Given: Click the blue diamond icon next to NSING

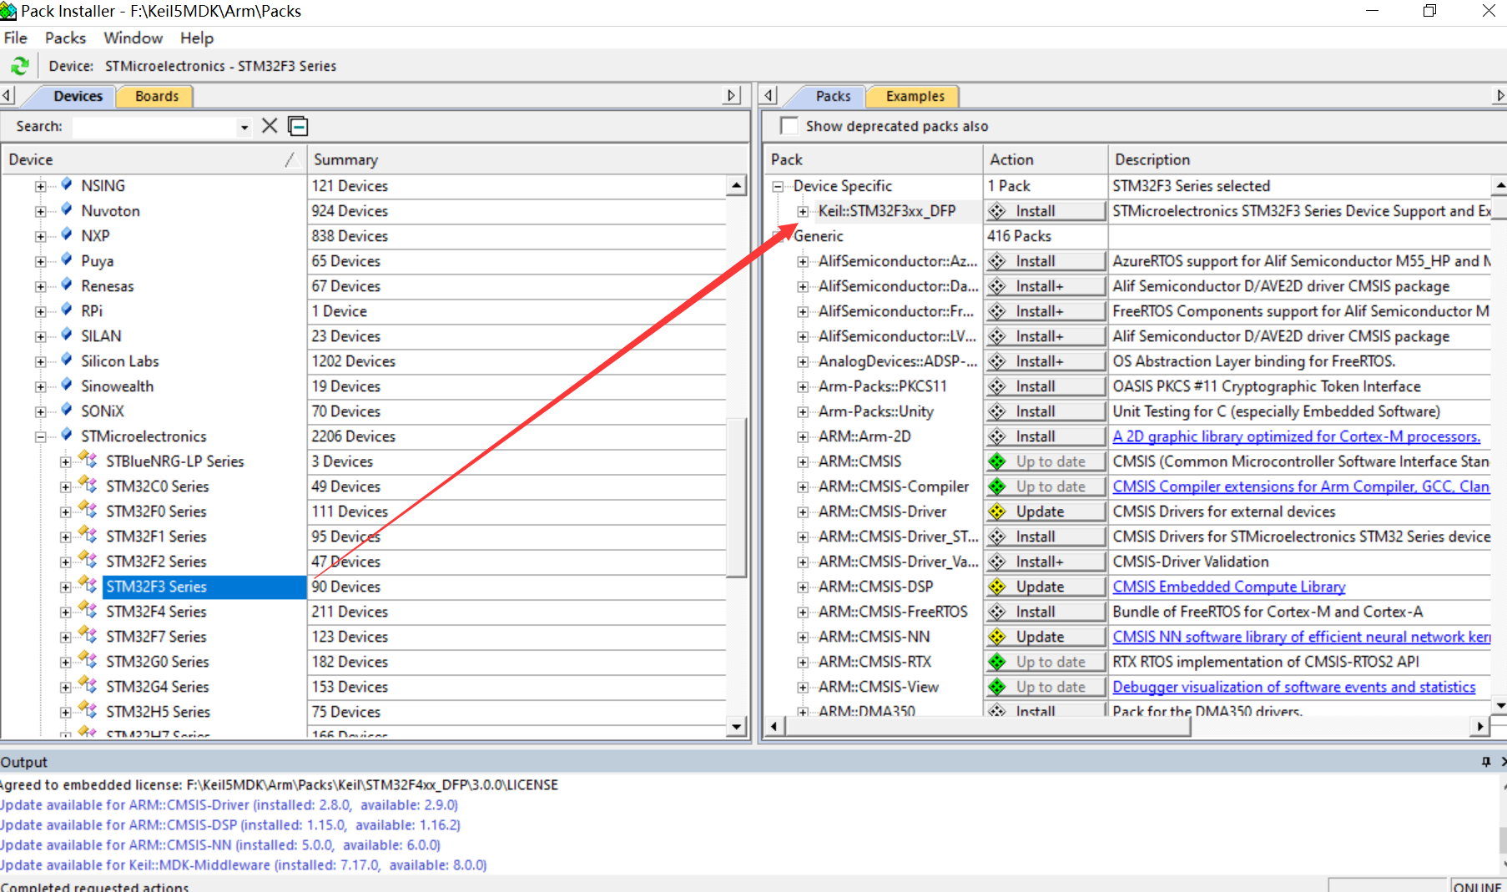Looking at the screenshot, I should (x=67, y=185).
